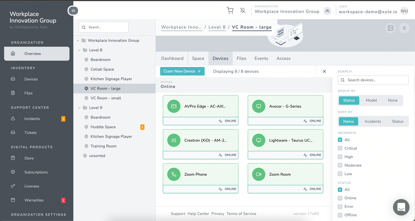This screenshot has width=415, height=221.
Task: Check the Low incidents checkbox
Action: [x=340, y=174]
